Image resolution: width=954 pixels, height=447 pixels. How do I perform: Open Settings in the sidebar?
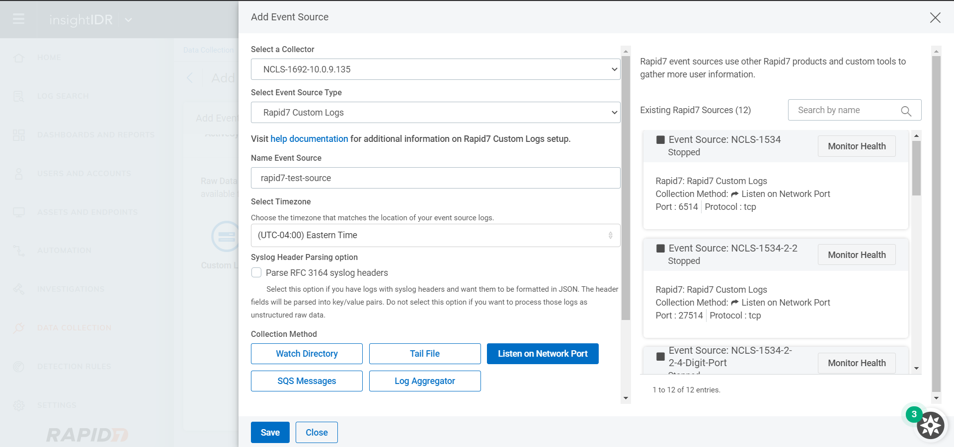57,405
